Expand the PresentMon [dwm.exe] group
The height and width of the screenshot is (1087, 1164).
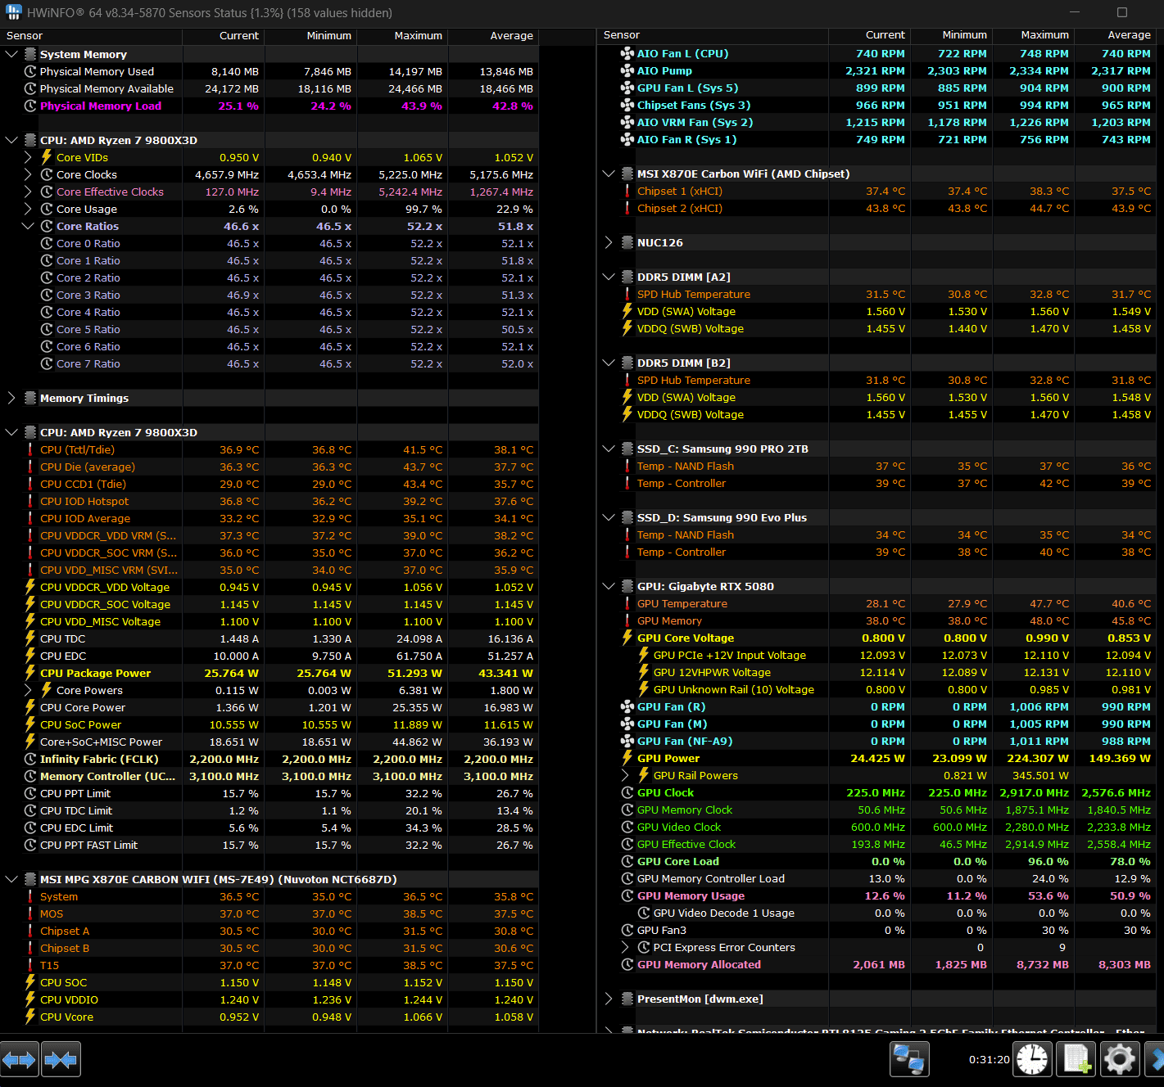coord(609,999)
